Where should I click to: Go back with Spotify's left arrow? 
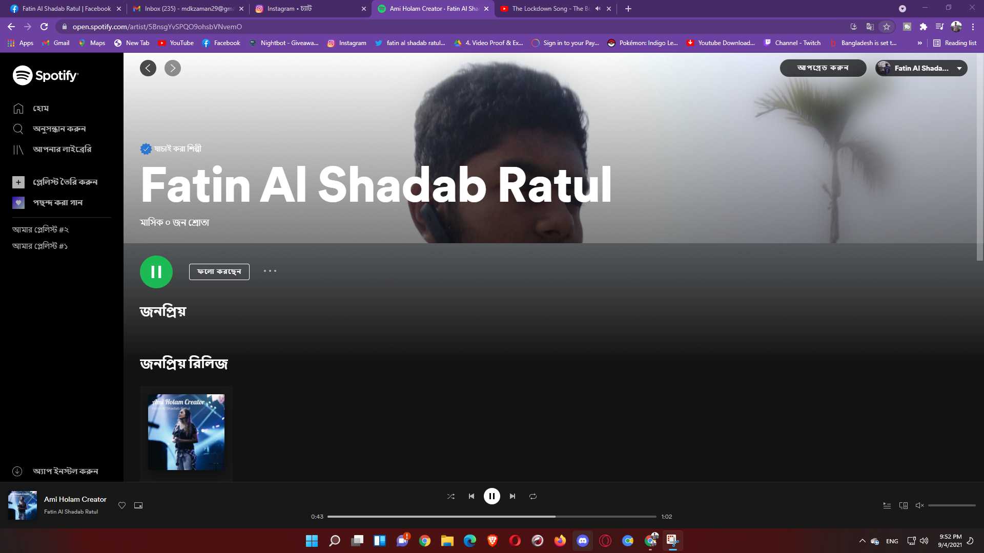click(148, 68)
